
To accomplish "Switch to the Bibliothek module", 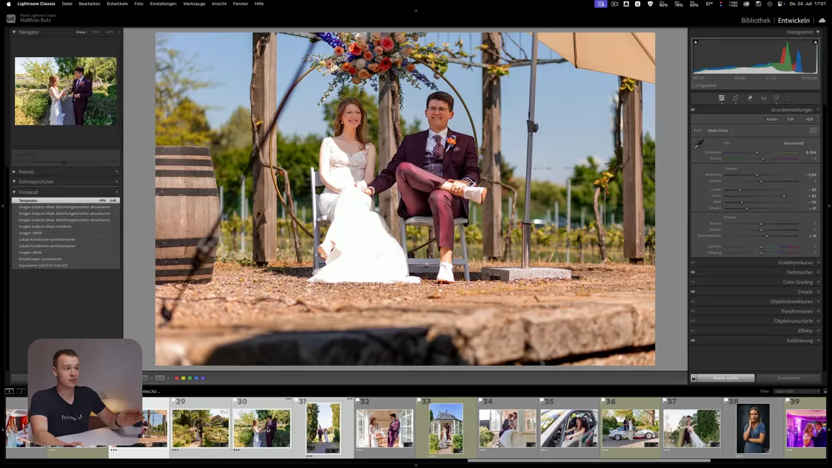I will click(755, 20).
